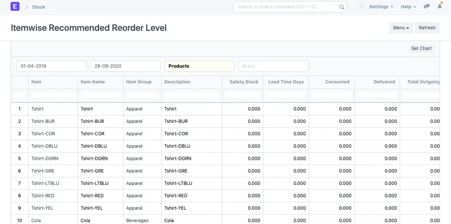Click the Brand filter field

(x=273, y=66)
